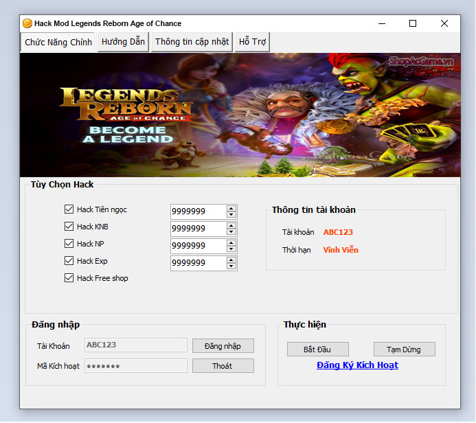Click the Thoát button

click(223, 366)
